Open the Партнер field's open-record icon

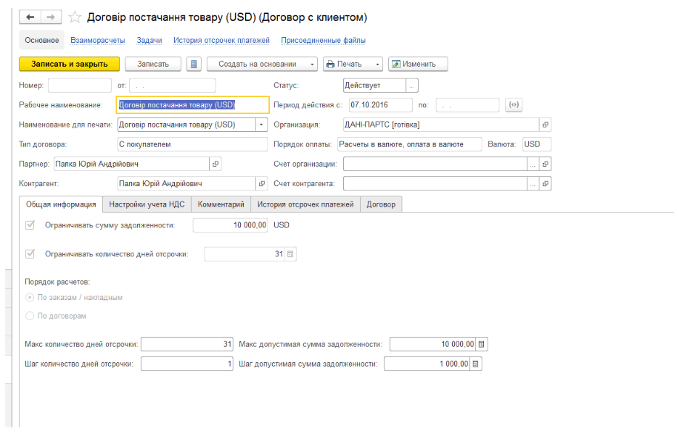point(216,164)
